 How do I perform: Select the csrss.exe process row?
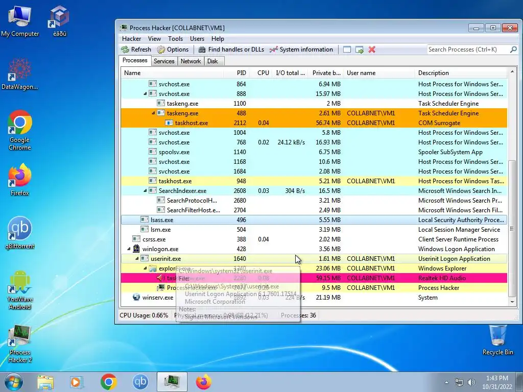314,239
